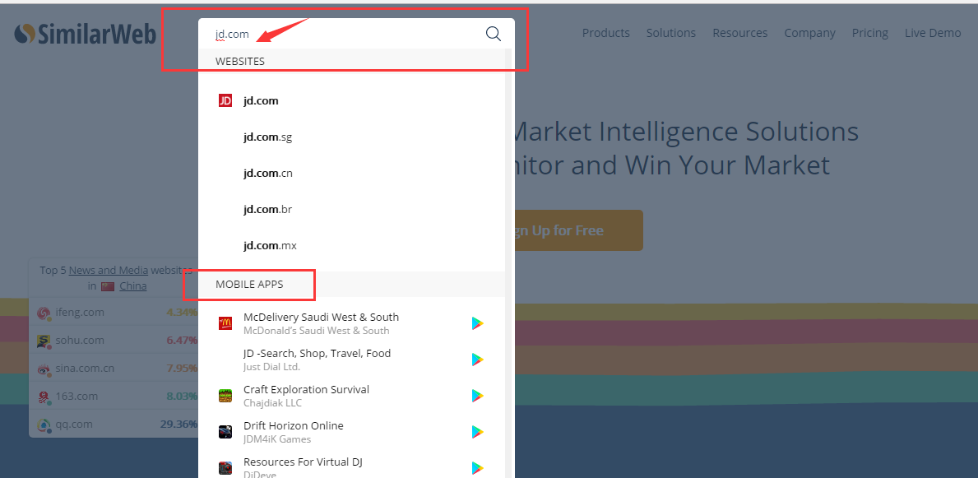This screenshot has height=478, width=978.
Task: Select Resources For Virtual DJ app name
Action: click(303, 462)
